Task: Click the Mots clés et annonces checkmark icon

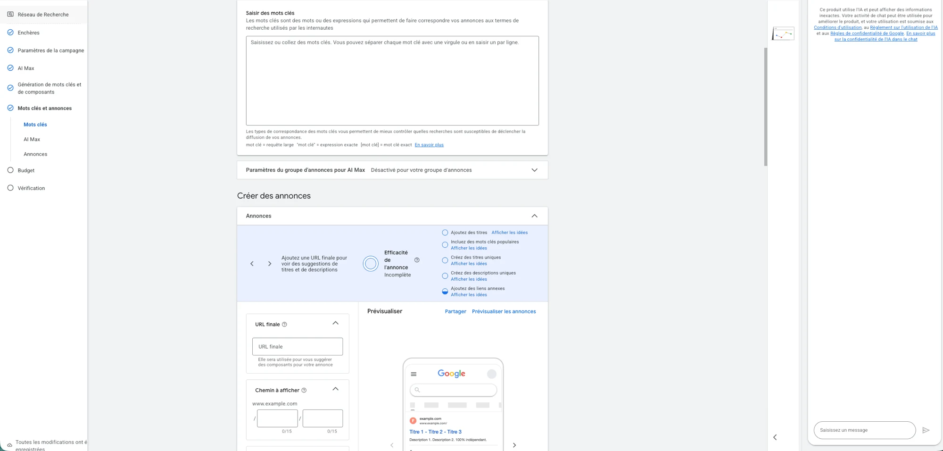Action: pyautogui.click(x=10, y=108)
